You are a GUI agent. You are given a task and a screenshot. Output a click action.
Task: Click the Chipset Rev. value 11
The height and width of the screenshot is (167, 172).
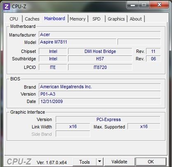point(153,51)
